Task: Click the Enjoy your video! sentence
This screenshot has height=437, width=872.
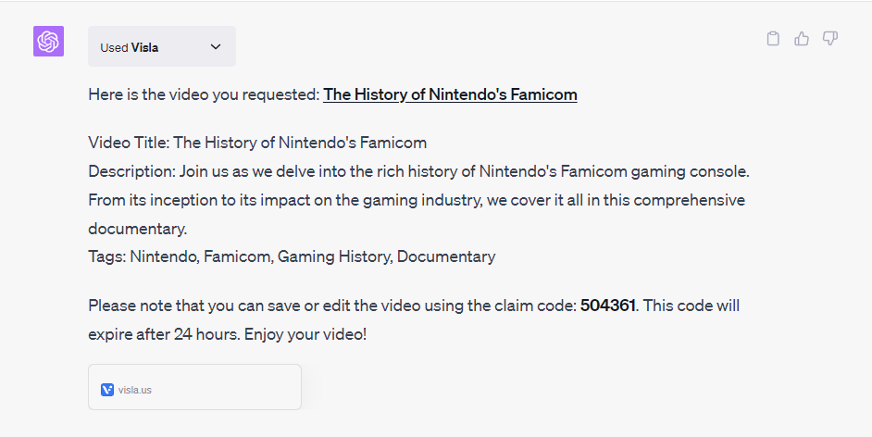Action: pyautogui.click(x=305, y=335)
